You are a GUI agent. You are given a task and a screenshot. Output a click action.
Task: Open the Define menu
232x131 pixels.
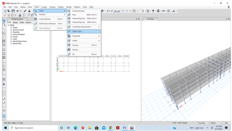point(23,7)
